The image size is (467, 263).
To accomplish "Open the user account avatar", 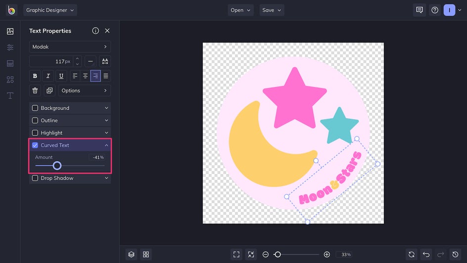I will point(449,10).
